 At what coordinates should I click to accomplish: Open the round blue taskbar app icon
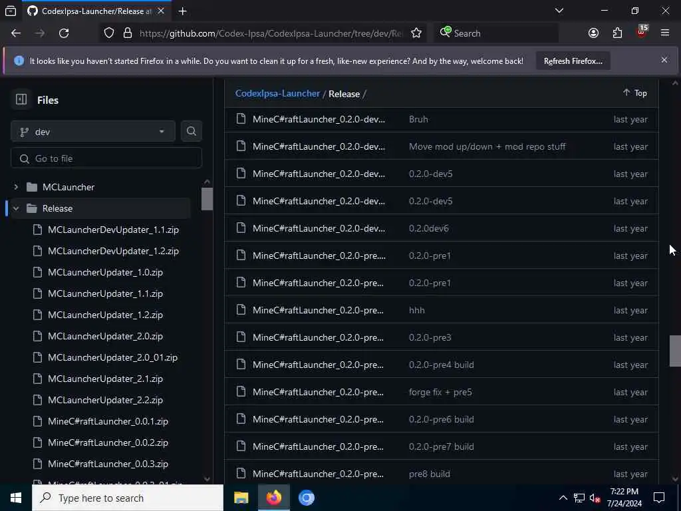pyautogui.click(x=306, y=498)
